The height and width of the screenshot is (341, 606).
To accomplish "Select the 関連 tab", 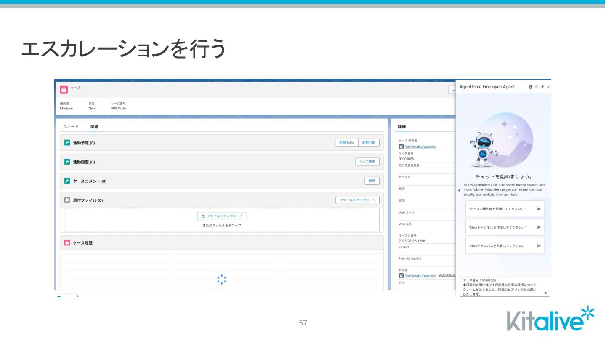I will pos(95,127).
